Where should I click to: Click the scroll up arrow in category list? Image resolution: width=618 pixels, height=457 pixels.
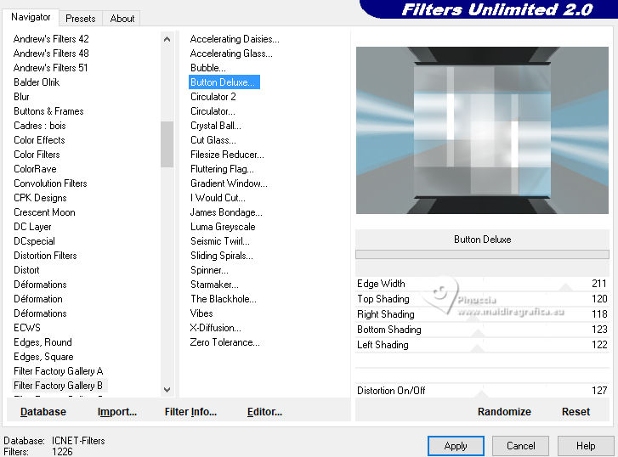click(167, 39)
